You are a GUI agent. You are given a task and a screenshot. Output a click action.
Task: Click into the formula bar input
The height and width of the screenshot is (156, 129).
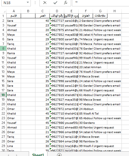[100, 3]
